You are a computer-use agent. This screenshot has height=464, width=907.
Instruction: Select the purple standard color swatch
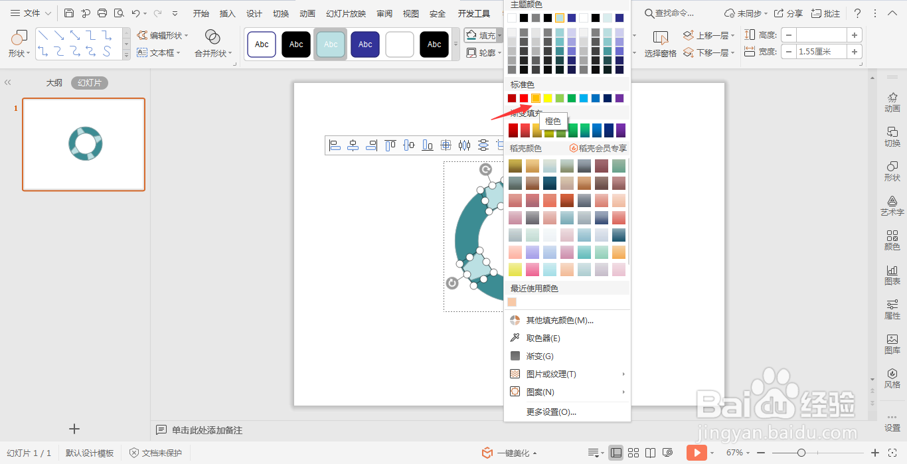point(619,98)
